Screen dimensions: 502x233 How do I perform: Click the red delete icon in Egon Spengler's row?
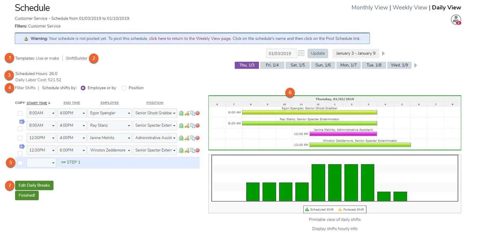[197, 113]
